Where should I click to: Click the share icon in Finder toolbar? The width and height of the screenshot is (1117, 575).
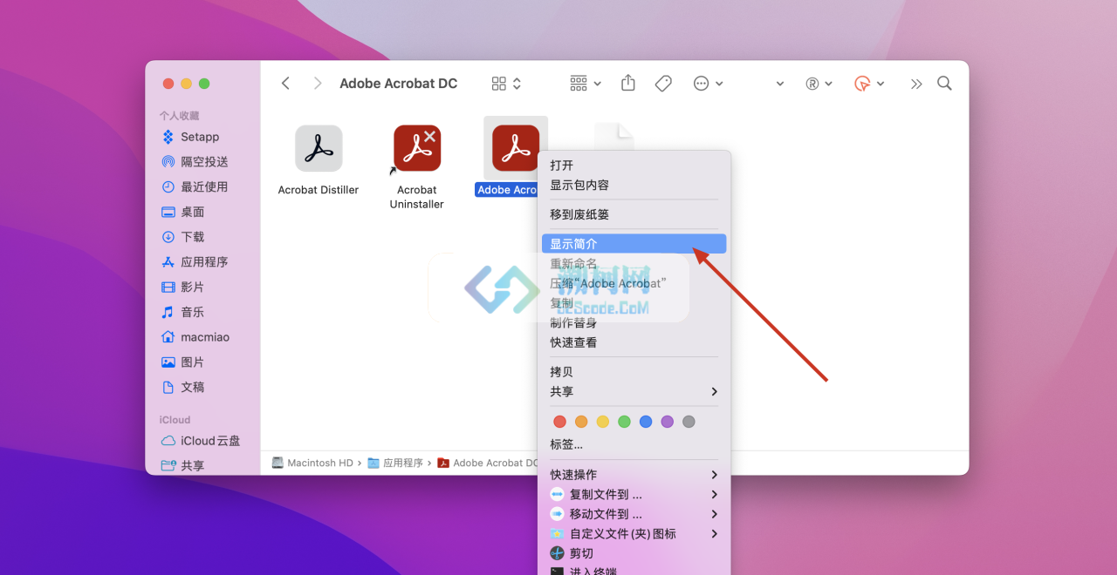[628, 83]
